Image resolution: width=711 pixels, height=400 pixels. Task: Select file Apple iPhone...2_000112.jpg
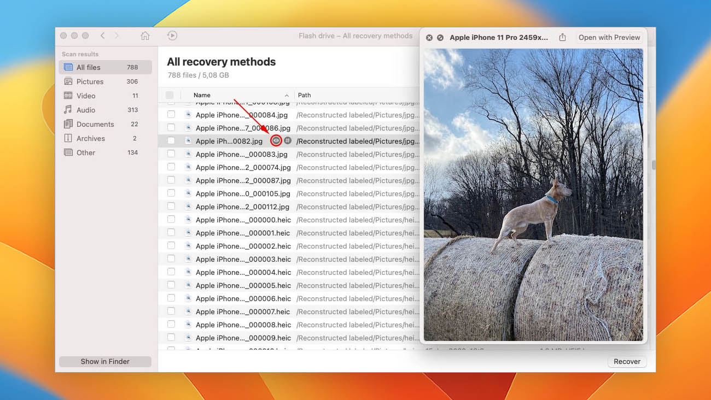243,207
